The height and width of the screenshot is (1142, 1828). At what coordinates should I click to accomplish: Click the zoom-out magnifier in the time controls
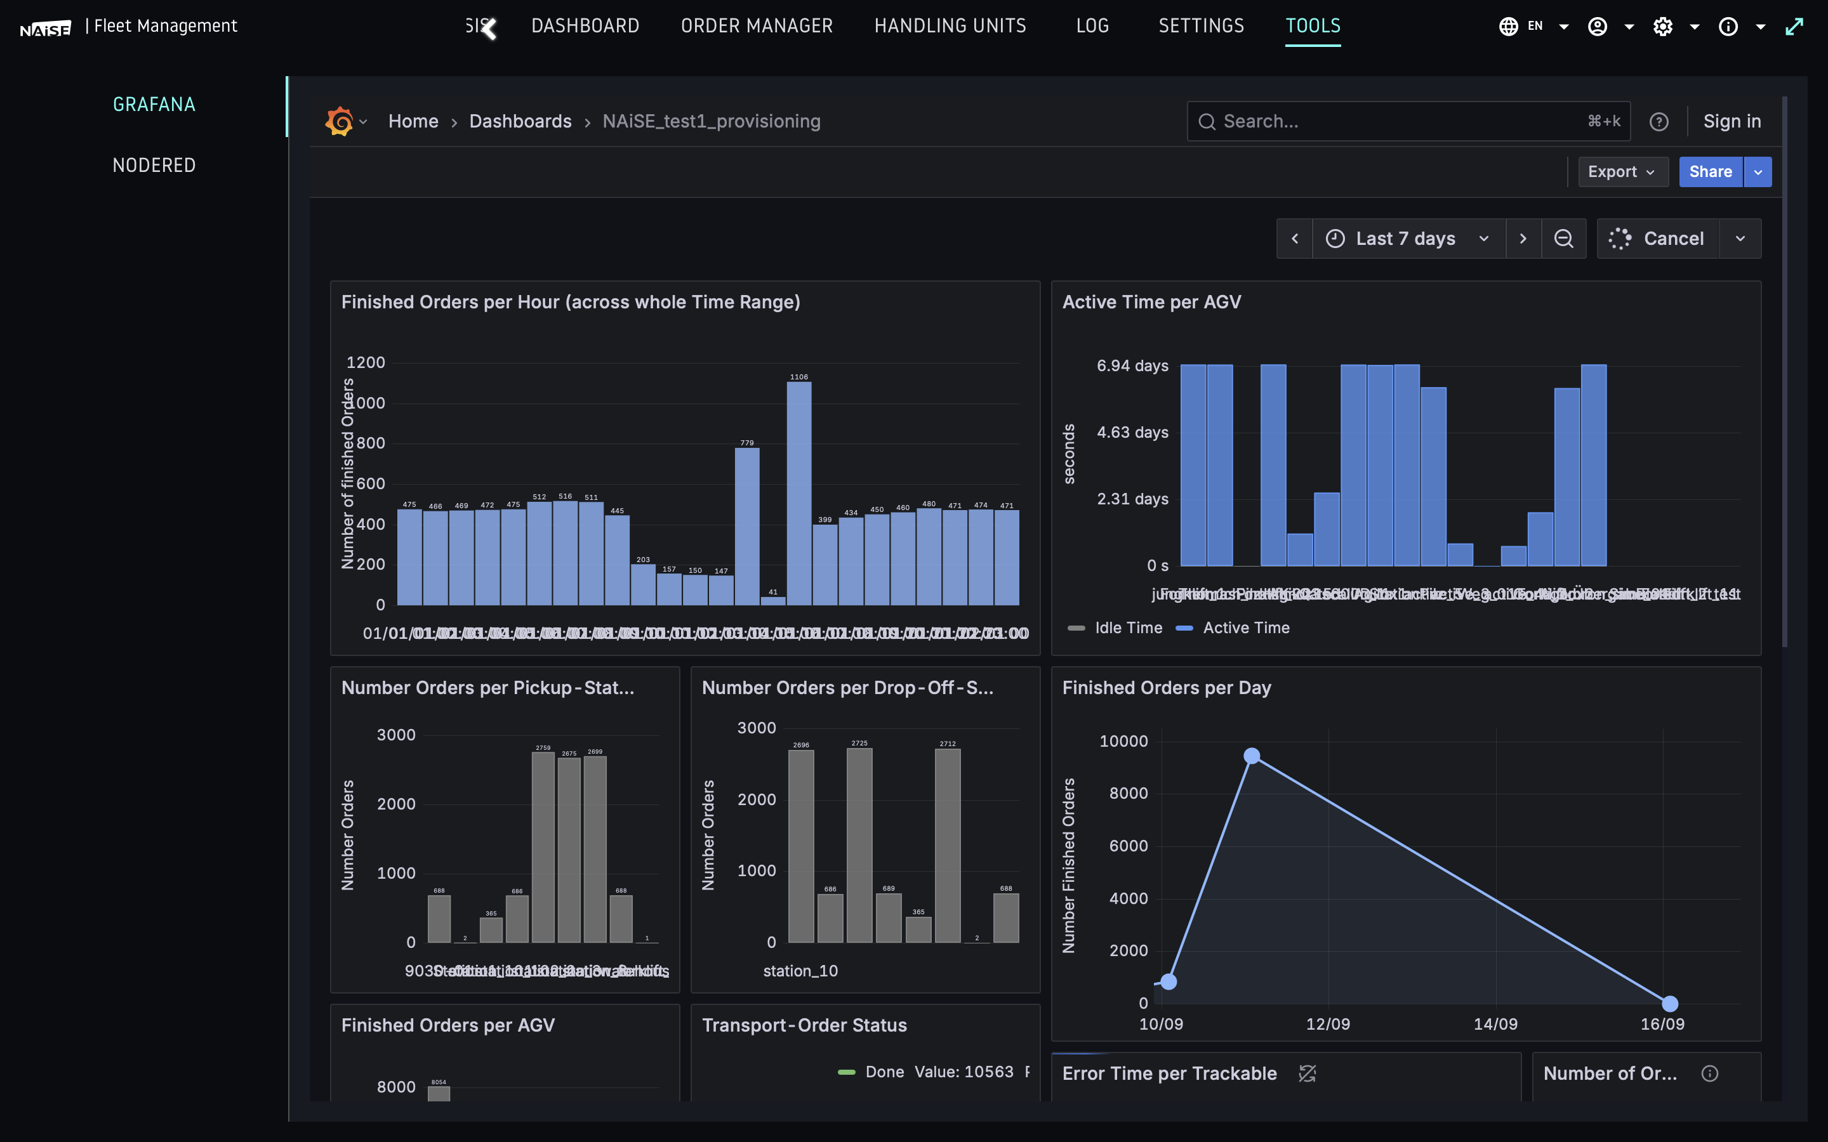coord(1563,239)
